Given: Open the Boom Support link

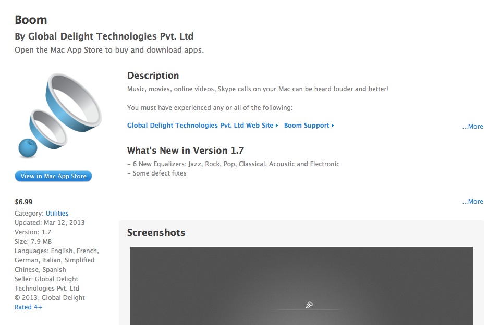Looking at the screenshot, I should pyautogui.click(x=309, y=125).
